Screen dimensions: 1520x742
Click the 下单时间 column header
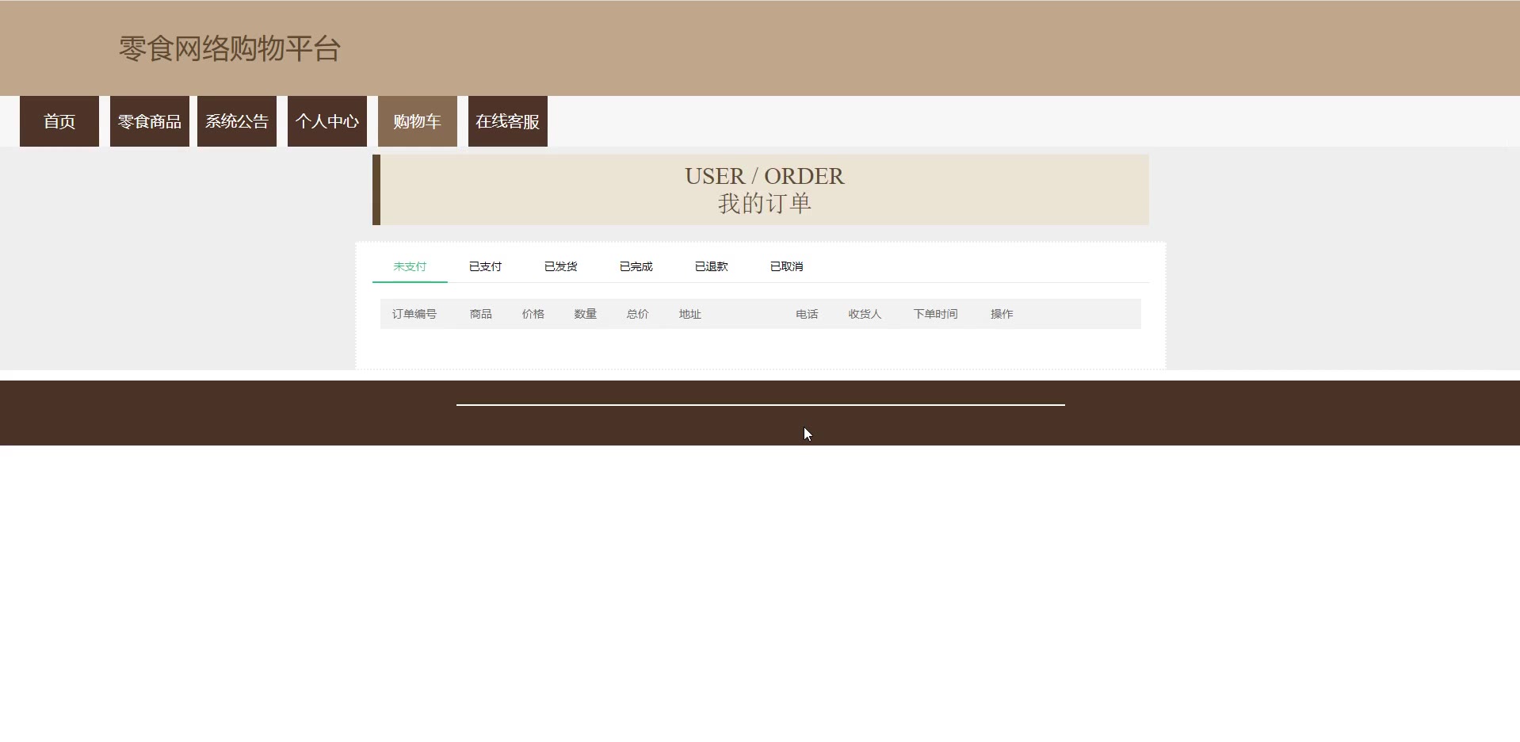pyautogui.click(x=935, y=314)
